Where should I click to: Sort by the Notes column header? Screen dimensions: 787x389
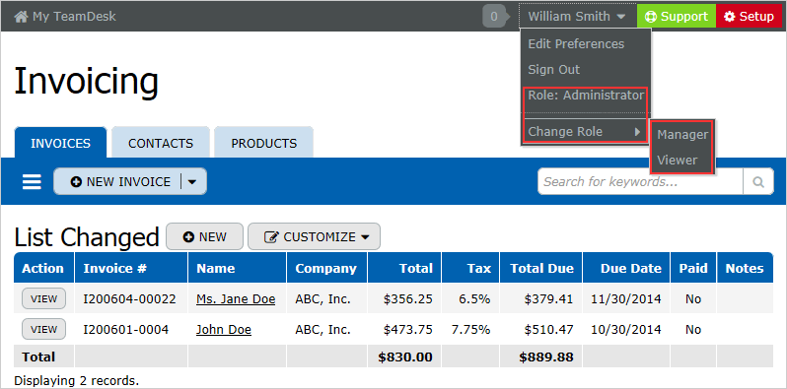[x=745, y=268]
